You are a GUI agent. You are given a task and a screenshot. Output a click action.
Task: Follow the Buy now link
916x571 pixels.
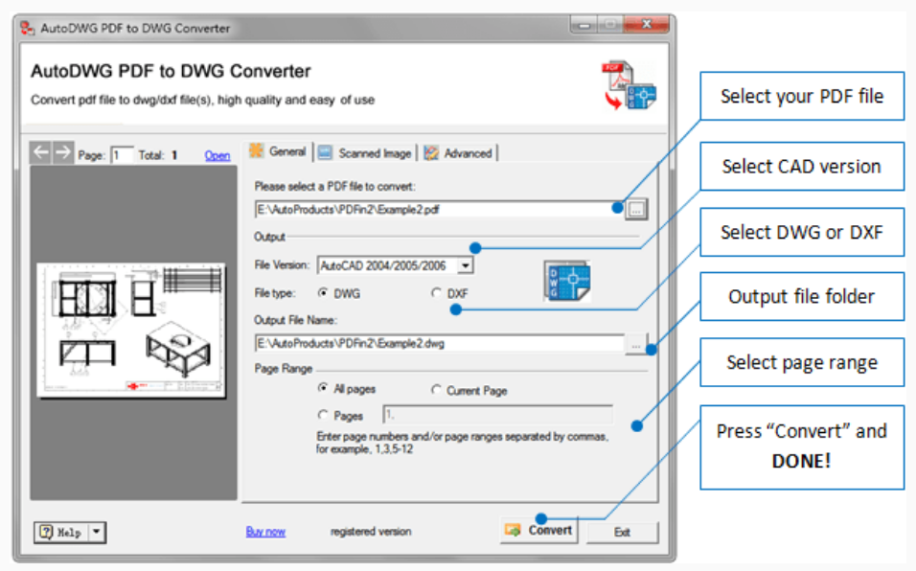pos(265,532)
